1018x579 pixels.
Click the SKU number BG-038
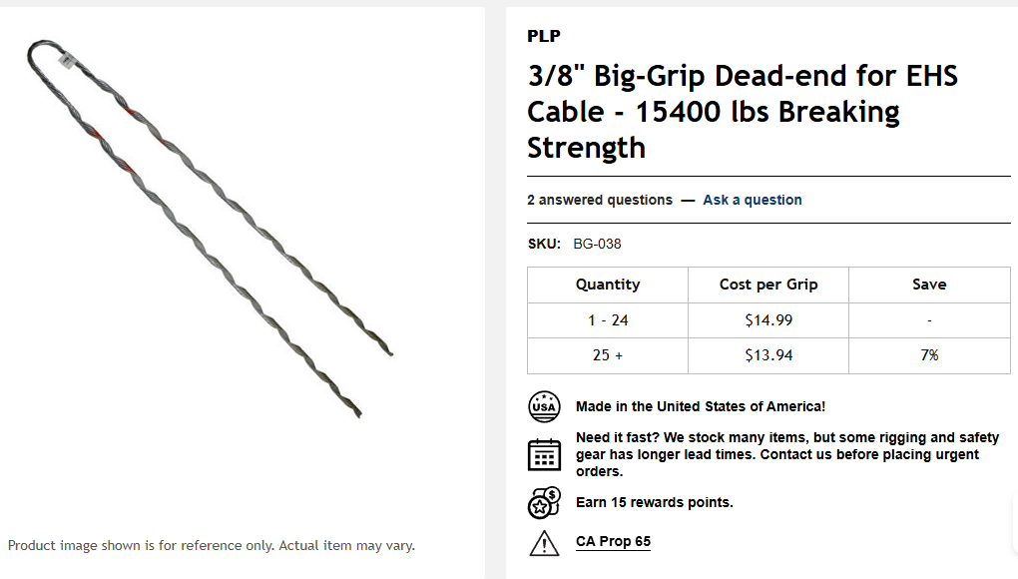(x=597, y=244)
